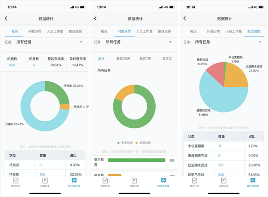The height and width of the screenshot is (197, 268).
Task: Select 问题分类 tab in right phone
Action: coord(213,31)
